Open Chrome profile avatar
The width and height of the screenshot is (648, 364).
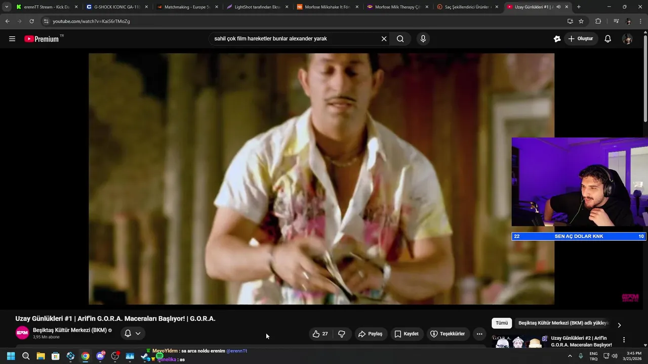628,21
